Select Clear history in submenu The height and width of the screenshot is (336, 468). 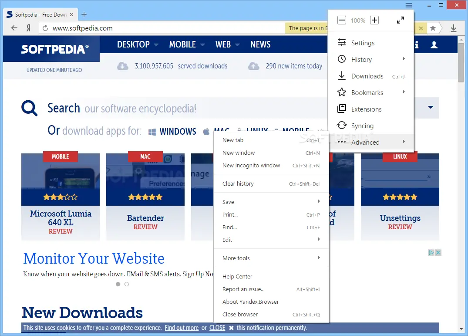pyautogui.click(x=271, y=183)
